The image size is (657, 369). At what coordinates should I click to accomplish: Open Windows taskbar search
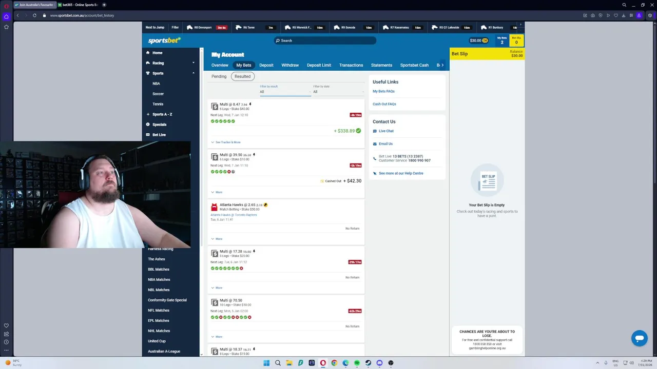click(x=278, y=363)
